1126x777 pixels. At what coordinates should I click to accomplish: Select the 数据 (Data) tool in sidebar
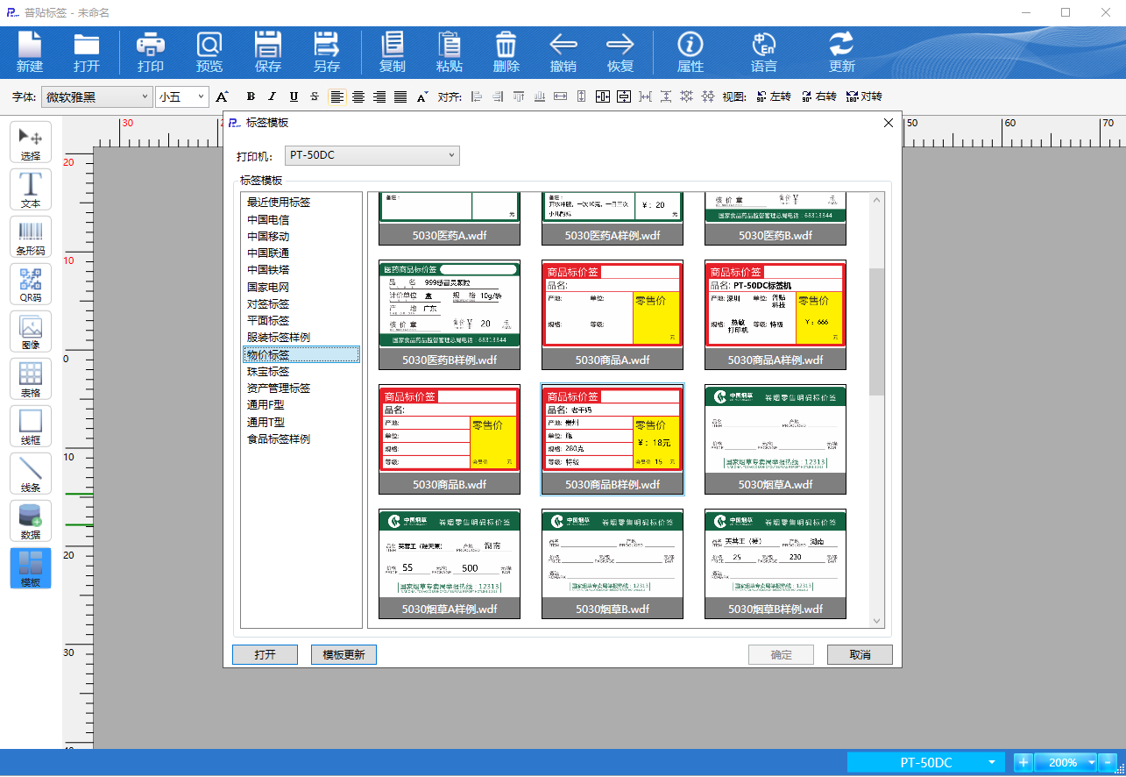[31, 521]
